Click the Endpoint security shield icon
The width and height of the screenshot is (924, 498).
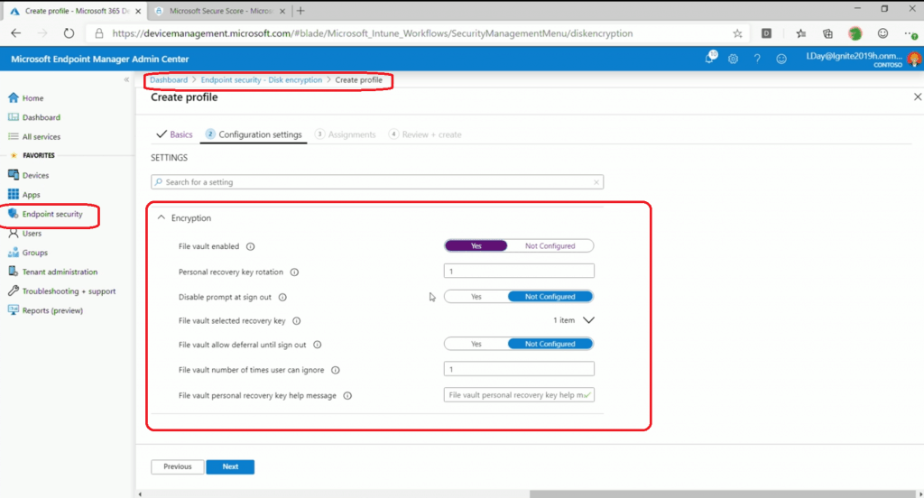click(x=14, y=214)
